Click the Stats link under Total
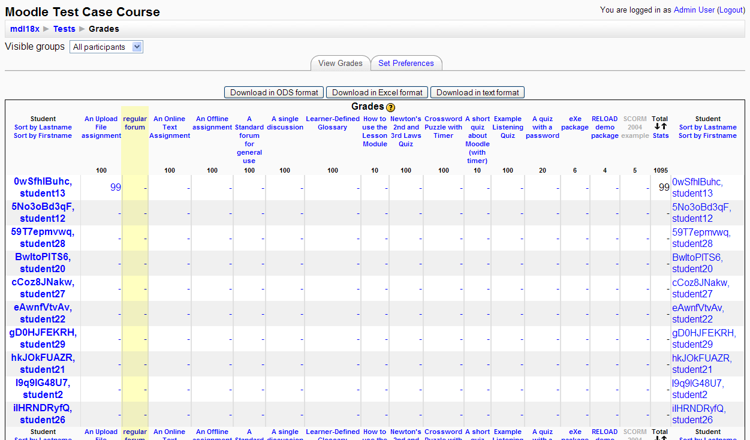This screenshot has width=750, height=440. 661,135
